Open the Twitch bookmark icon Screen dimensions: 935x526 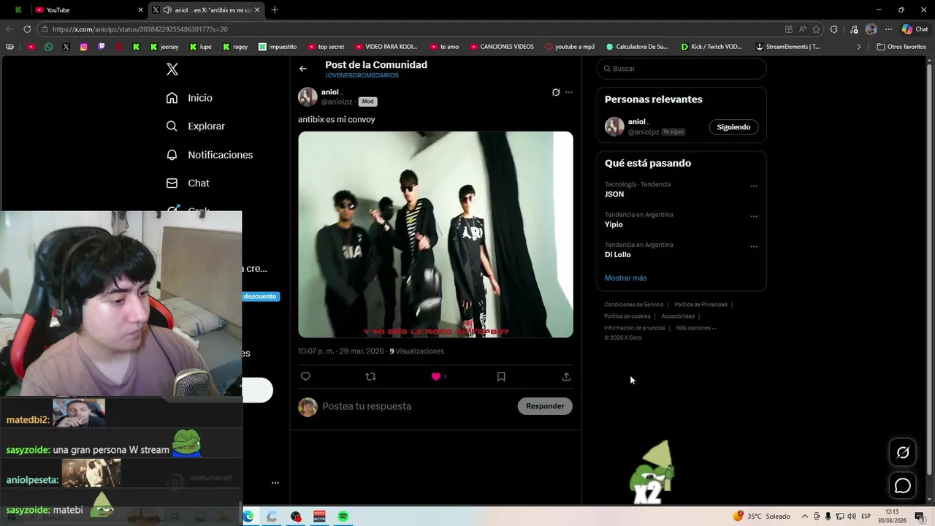[x=102, y=47]
